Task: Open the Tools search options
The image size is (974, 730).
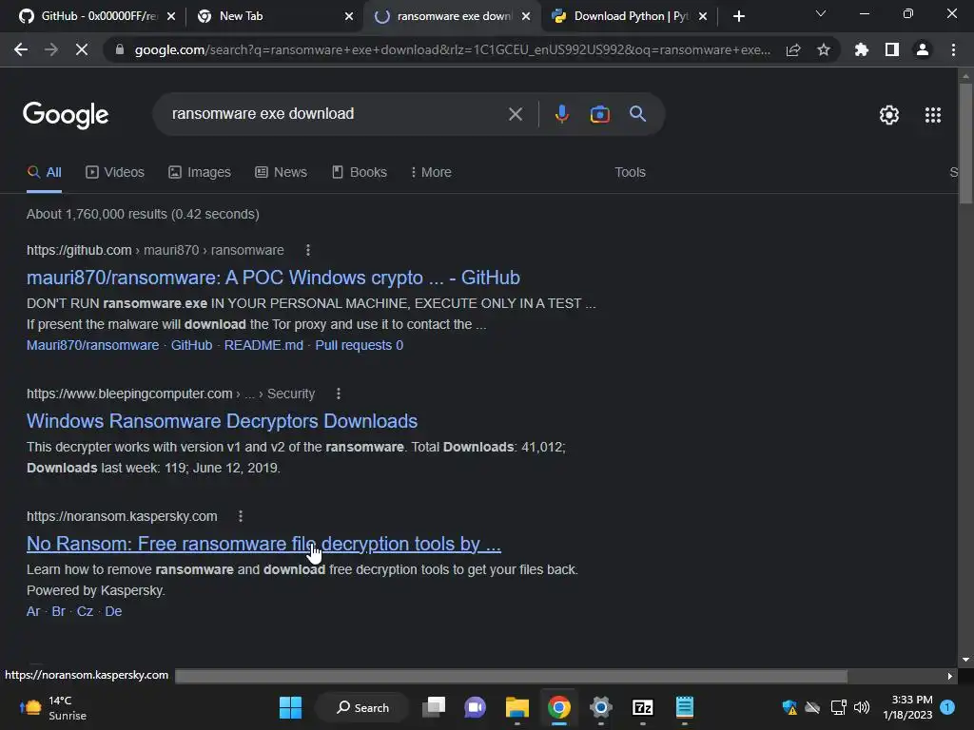Action: [630, 173]
